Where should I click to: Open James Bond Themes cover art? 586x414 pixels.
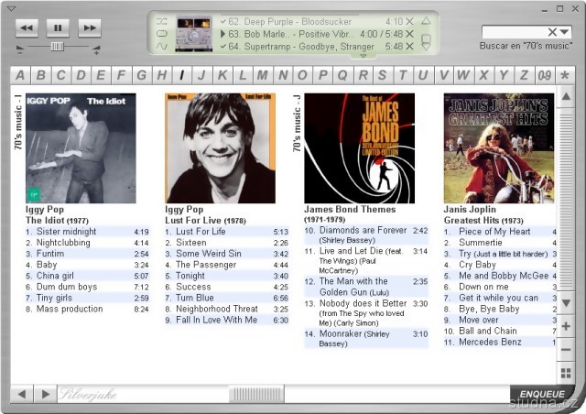click(x=360, y=148)
